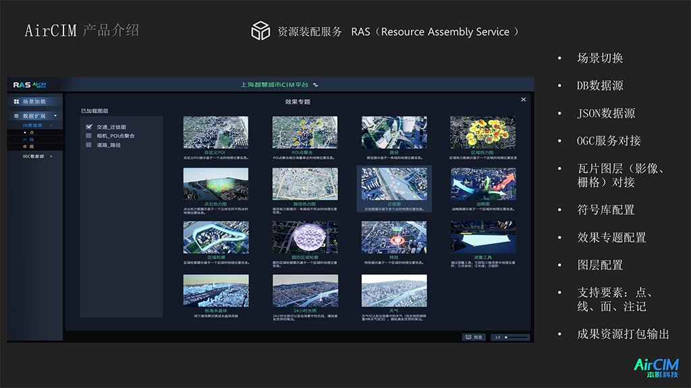The image size is (691, 388).
Task: Click the JSON数据源 bullet text
Action: coord(606,113)
